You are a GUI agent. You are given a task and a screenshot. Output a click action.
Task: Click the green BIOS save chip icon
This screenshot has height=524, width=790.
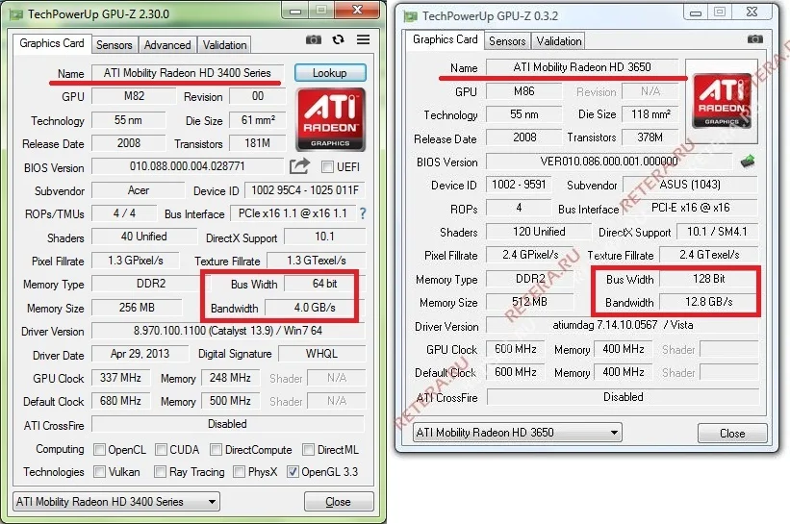[748, 162]
